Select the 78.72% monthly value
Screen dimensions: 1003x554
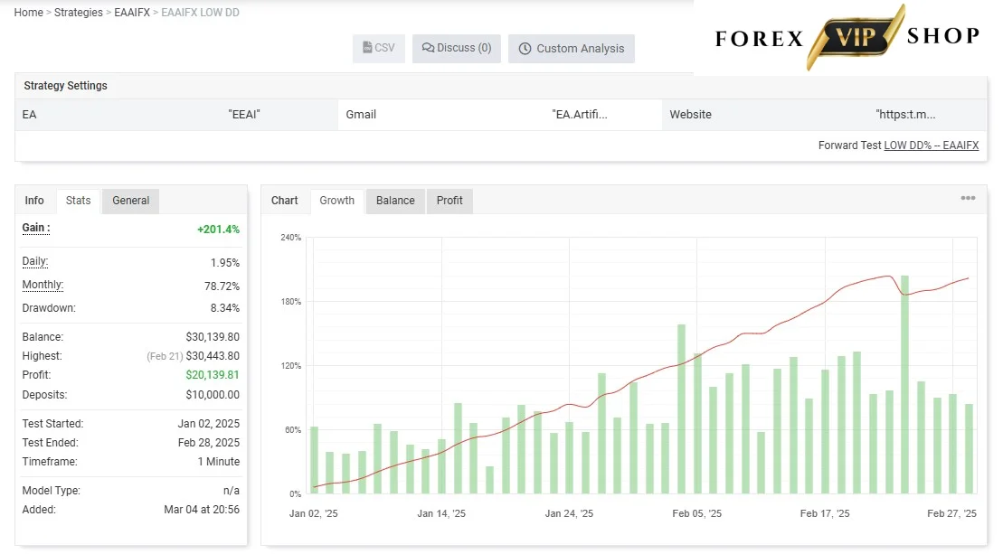(x=222, y=286)
